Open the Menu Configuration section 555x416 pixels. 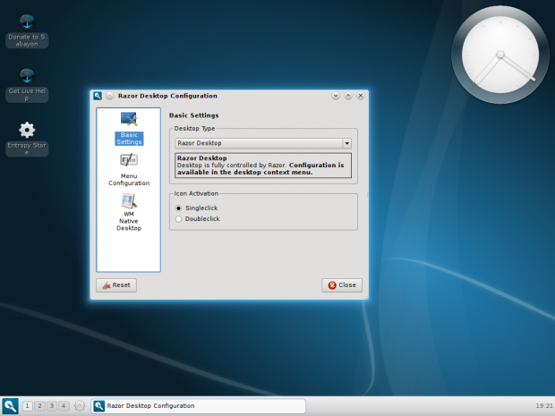[x=129, y=170]
